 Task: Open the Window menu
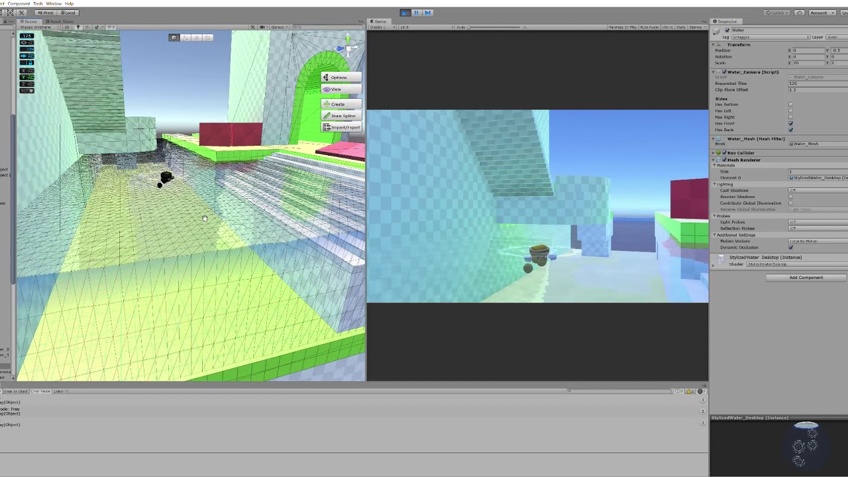(54, 3)
